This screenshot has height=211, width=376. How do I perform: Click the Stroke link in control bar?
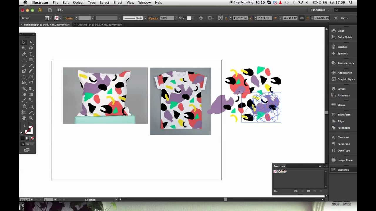69,18
